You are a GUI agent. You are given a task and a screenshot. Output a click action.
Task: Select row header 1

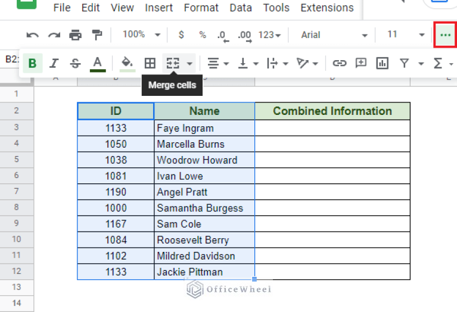click(17, 94)
